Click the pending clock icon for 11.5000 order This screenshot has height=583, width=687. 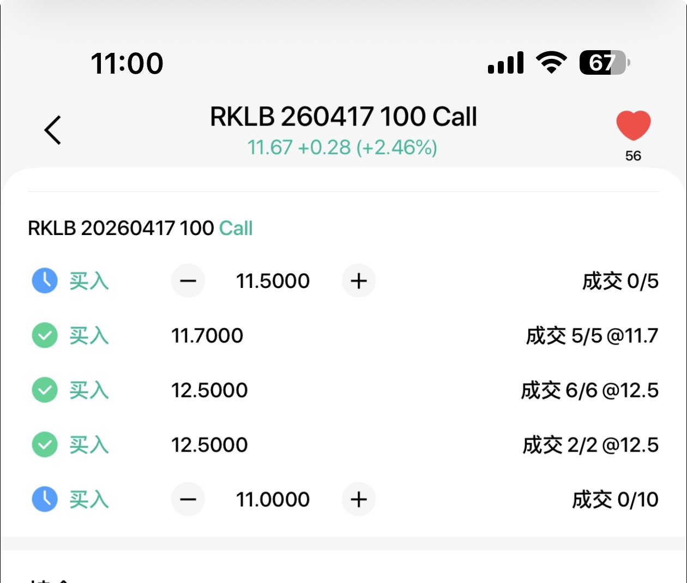point(45,281)
